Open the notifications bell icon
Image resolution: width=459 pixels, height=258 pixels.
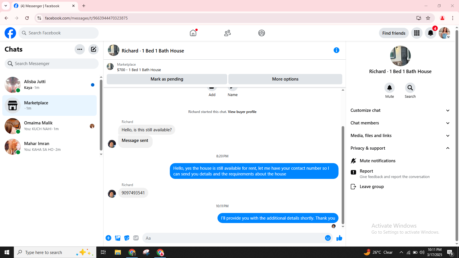pos(431,33)
